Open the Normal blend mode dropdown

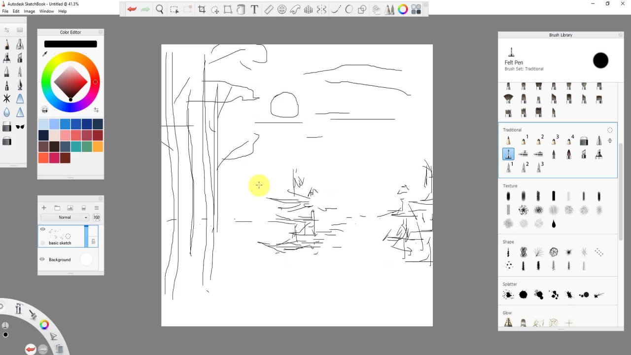65,217
